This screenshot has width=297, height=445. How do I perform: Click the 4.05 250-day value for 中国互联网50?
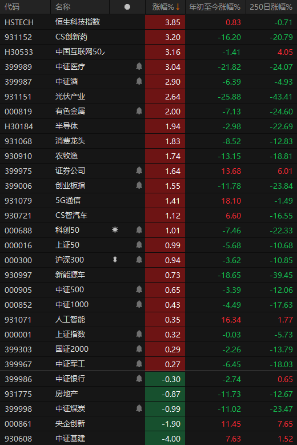[285, 52]
